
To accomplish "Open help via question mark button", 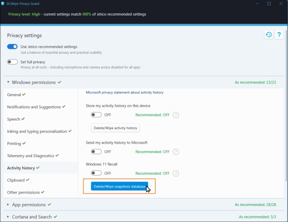I will pos(280,35).
